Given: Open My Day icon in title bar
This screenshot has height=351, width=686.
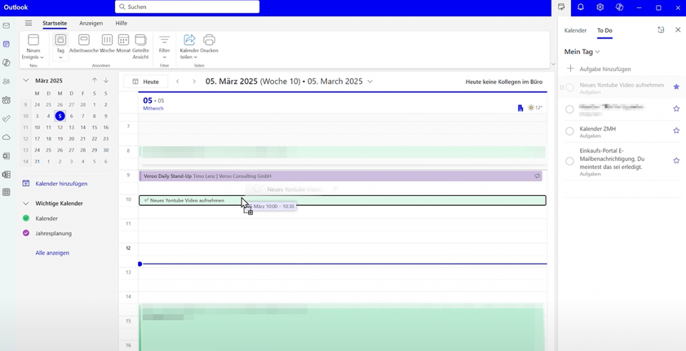Looking at the screenshot, I should pyautogui.click(x=561, y=7).
